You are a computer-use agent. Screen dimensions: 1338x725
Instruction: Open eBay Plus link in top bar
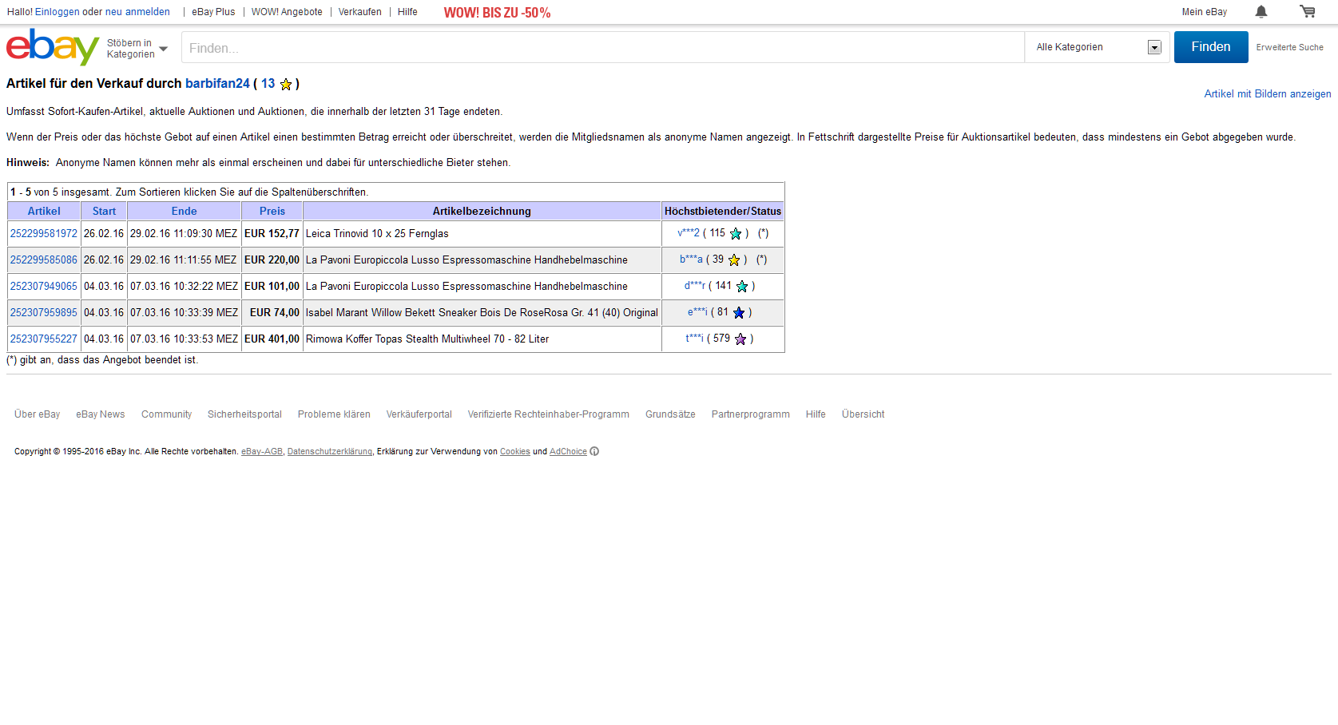pyautogui.click(x=213, y=12)
